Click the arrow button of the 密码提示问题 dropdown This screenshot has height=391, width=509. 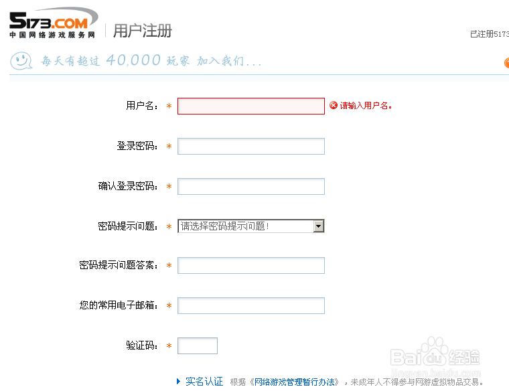click(319, 226)
